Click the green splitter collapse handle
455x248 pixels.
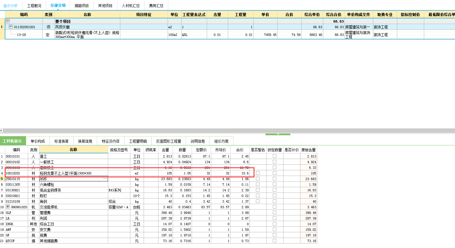coord(278,134)
